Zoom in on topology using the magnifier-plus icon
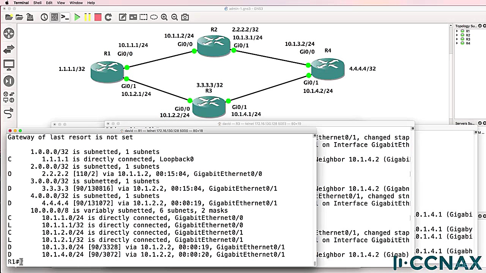 point(164,17)
